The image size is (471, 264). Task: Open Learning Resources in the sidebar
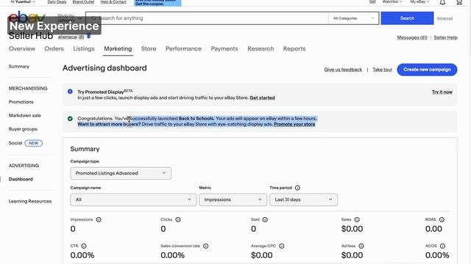tap(30, 202)
